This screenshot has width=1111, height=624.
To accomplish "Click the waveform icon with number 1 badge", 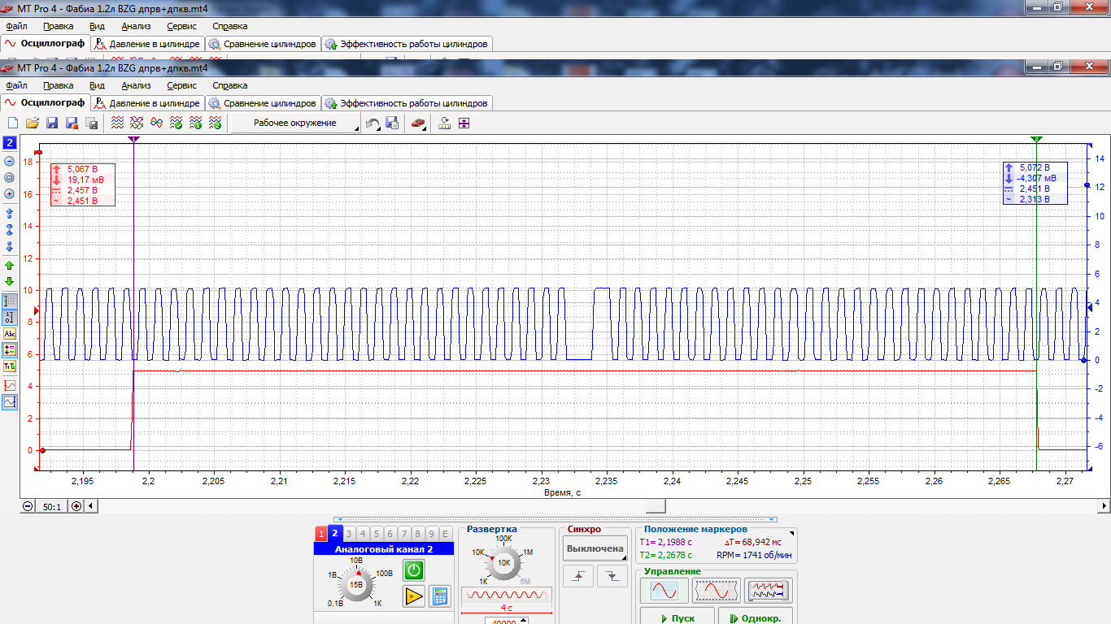I will click(195, 123).
